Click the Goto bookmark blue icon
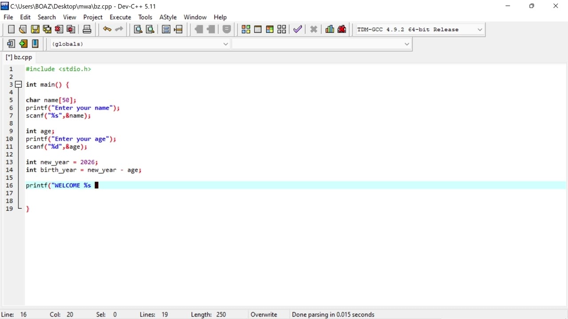Image resolution: width=568 pixels, height=319 pixels. pos(35,43)
